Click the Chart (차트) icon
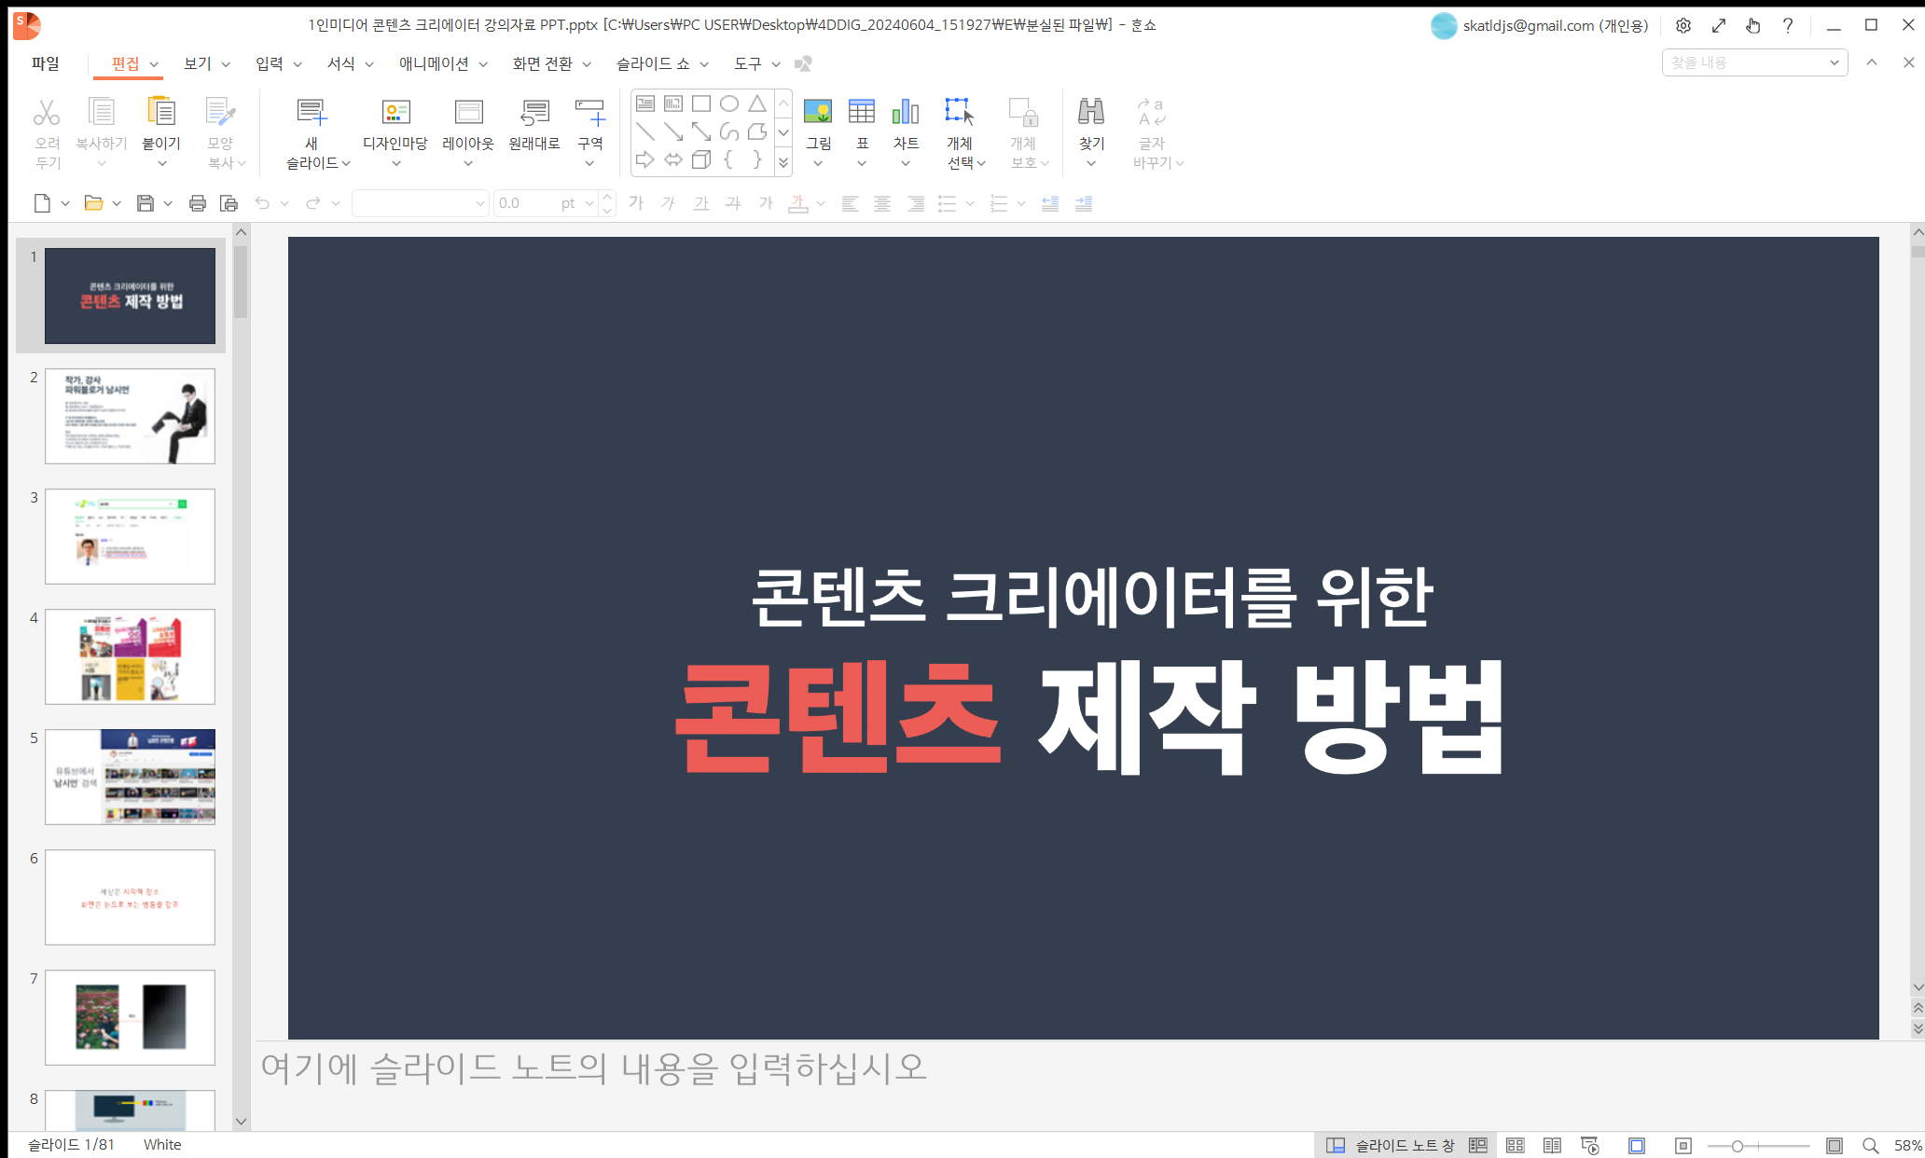The image size is (1925, 1158). pos(905,113)
